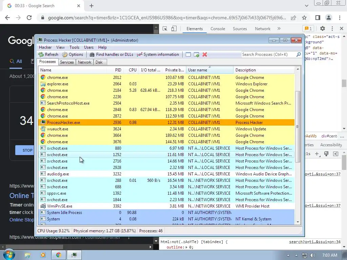The image size is (347, 260).
Task: Open Chrome profile avatar
Action: click(x=329, y=18)
